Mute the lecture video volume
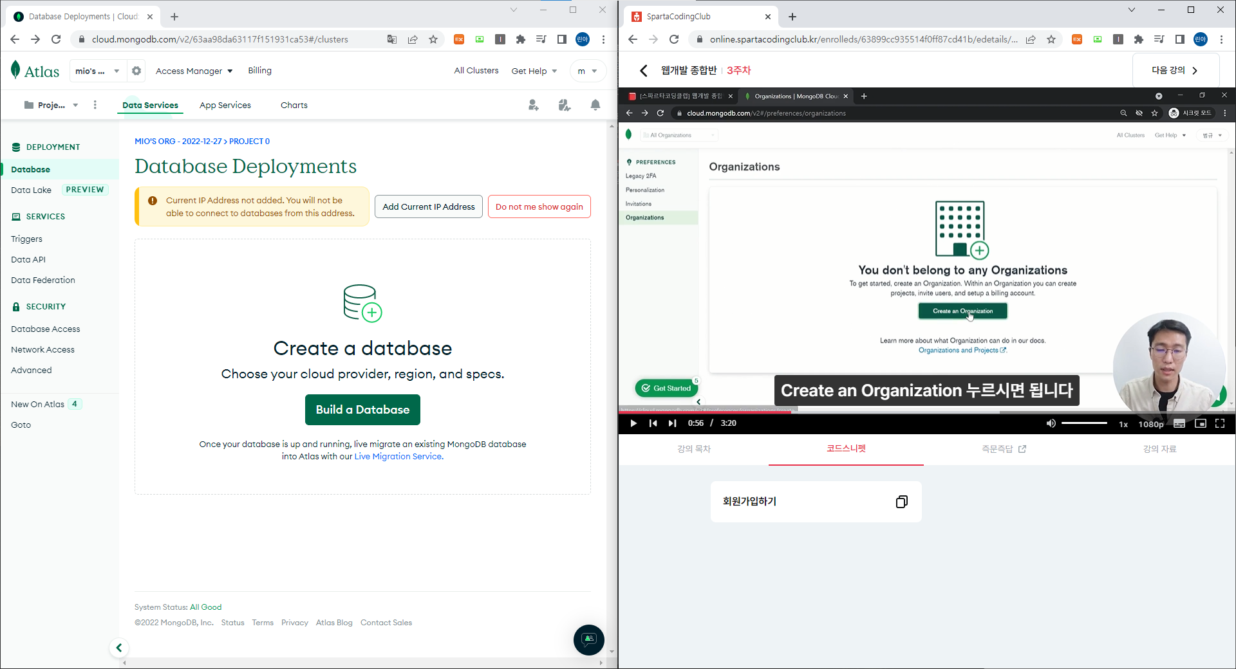1236x669 pixels. coord(1051,423)
